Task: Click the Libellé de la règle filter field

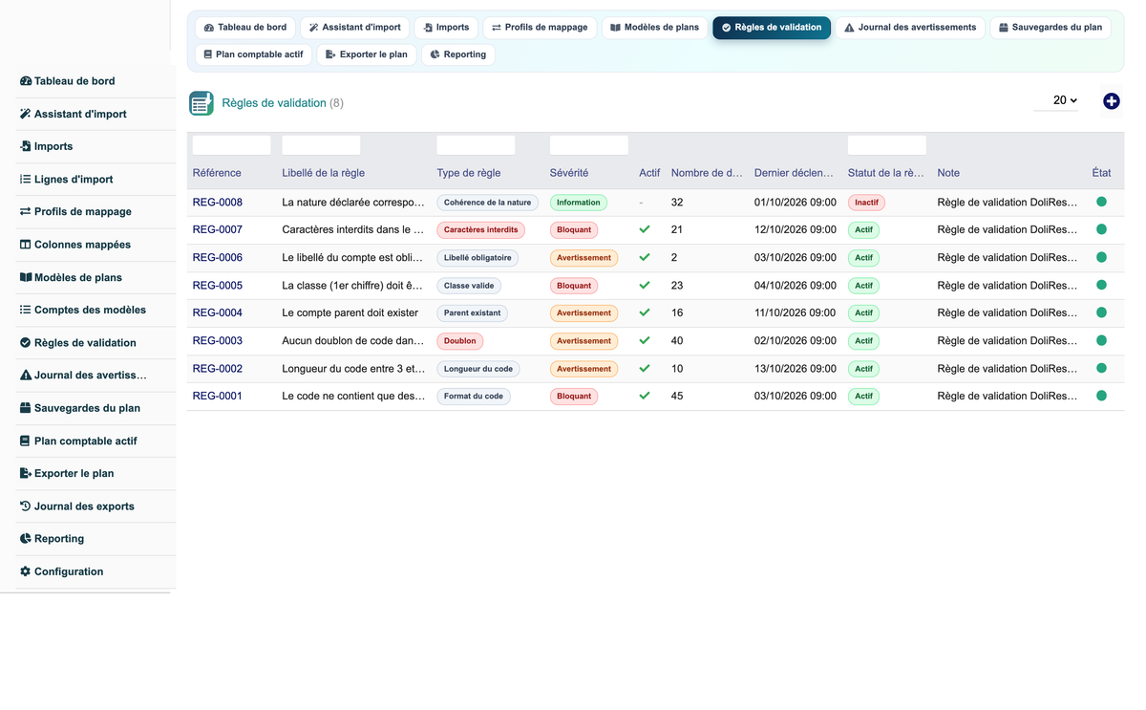Action: [x=322, y=145]
